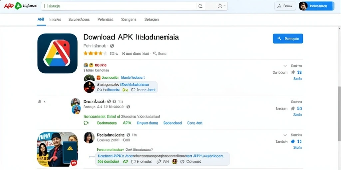Open the dropdown arrow beside the bookmark star
Image resolution: width=341 pixels, height=170 pixels.
tap(225, 6)
